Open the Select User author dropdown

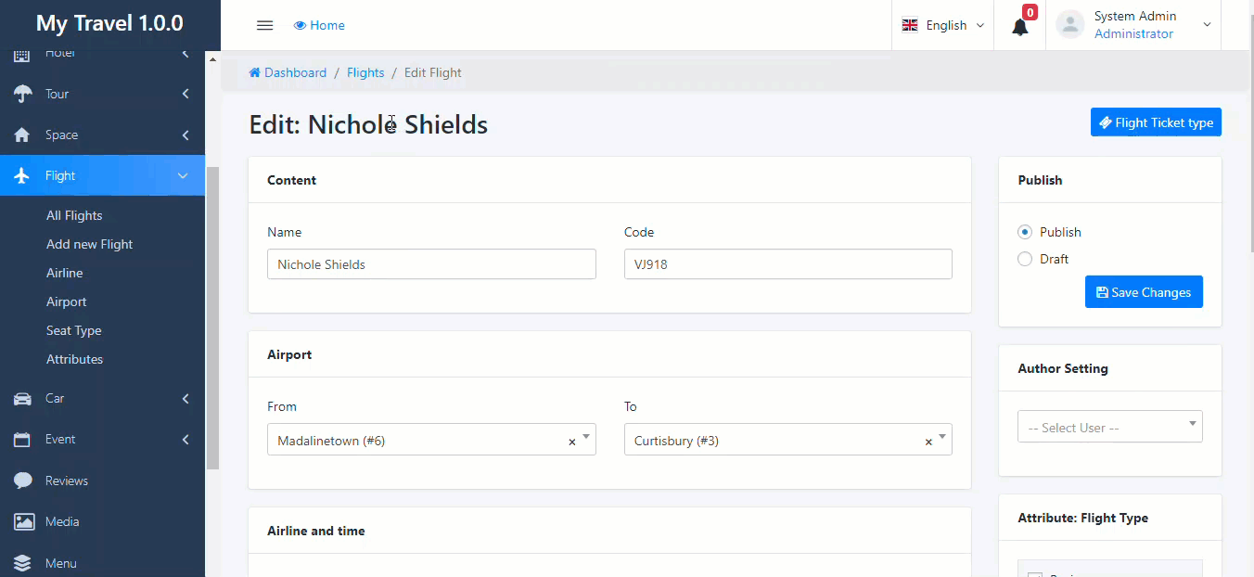(x=1109, y=427)
